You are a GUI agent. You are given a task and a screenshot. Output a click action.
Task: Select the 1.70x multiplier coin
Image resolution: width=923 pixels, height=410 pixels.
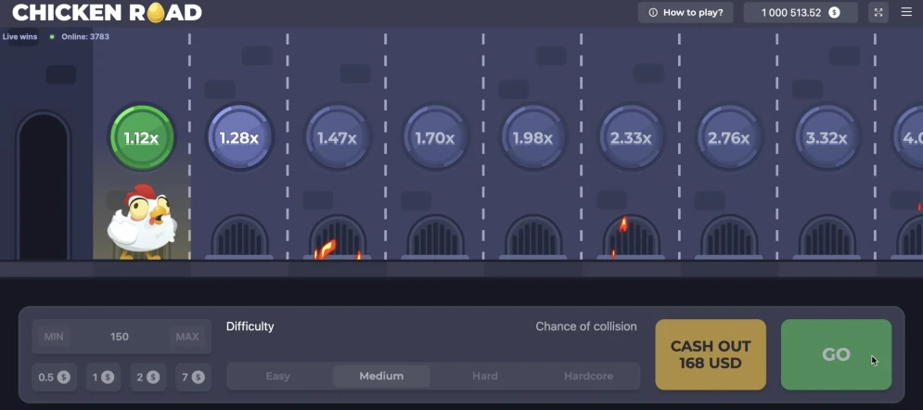tap(435, 137)
